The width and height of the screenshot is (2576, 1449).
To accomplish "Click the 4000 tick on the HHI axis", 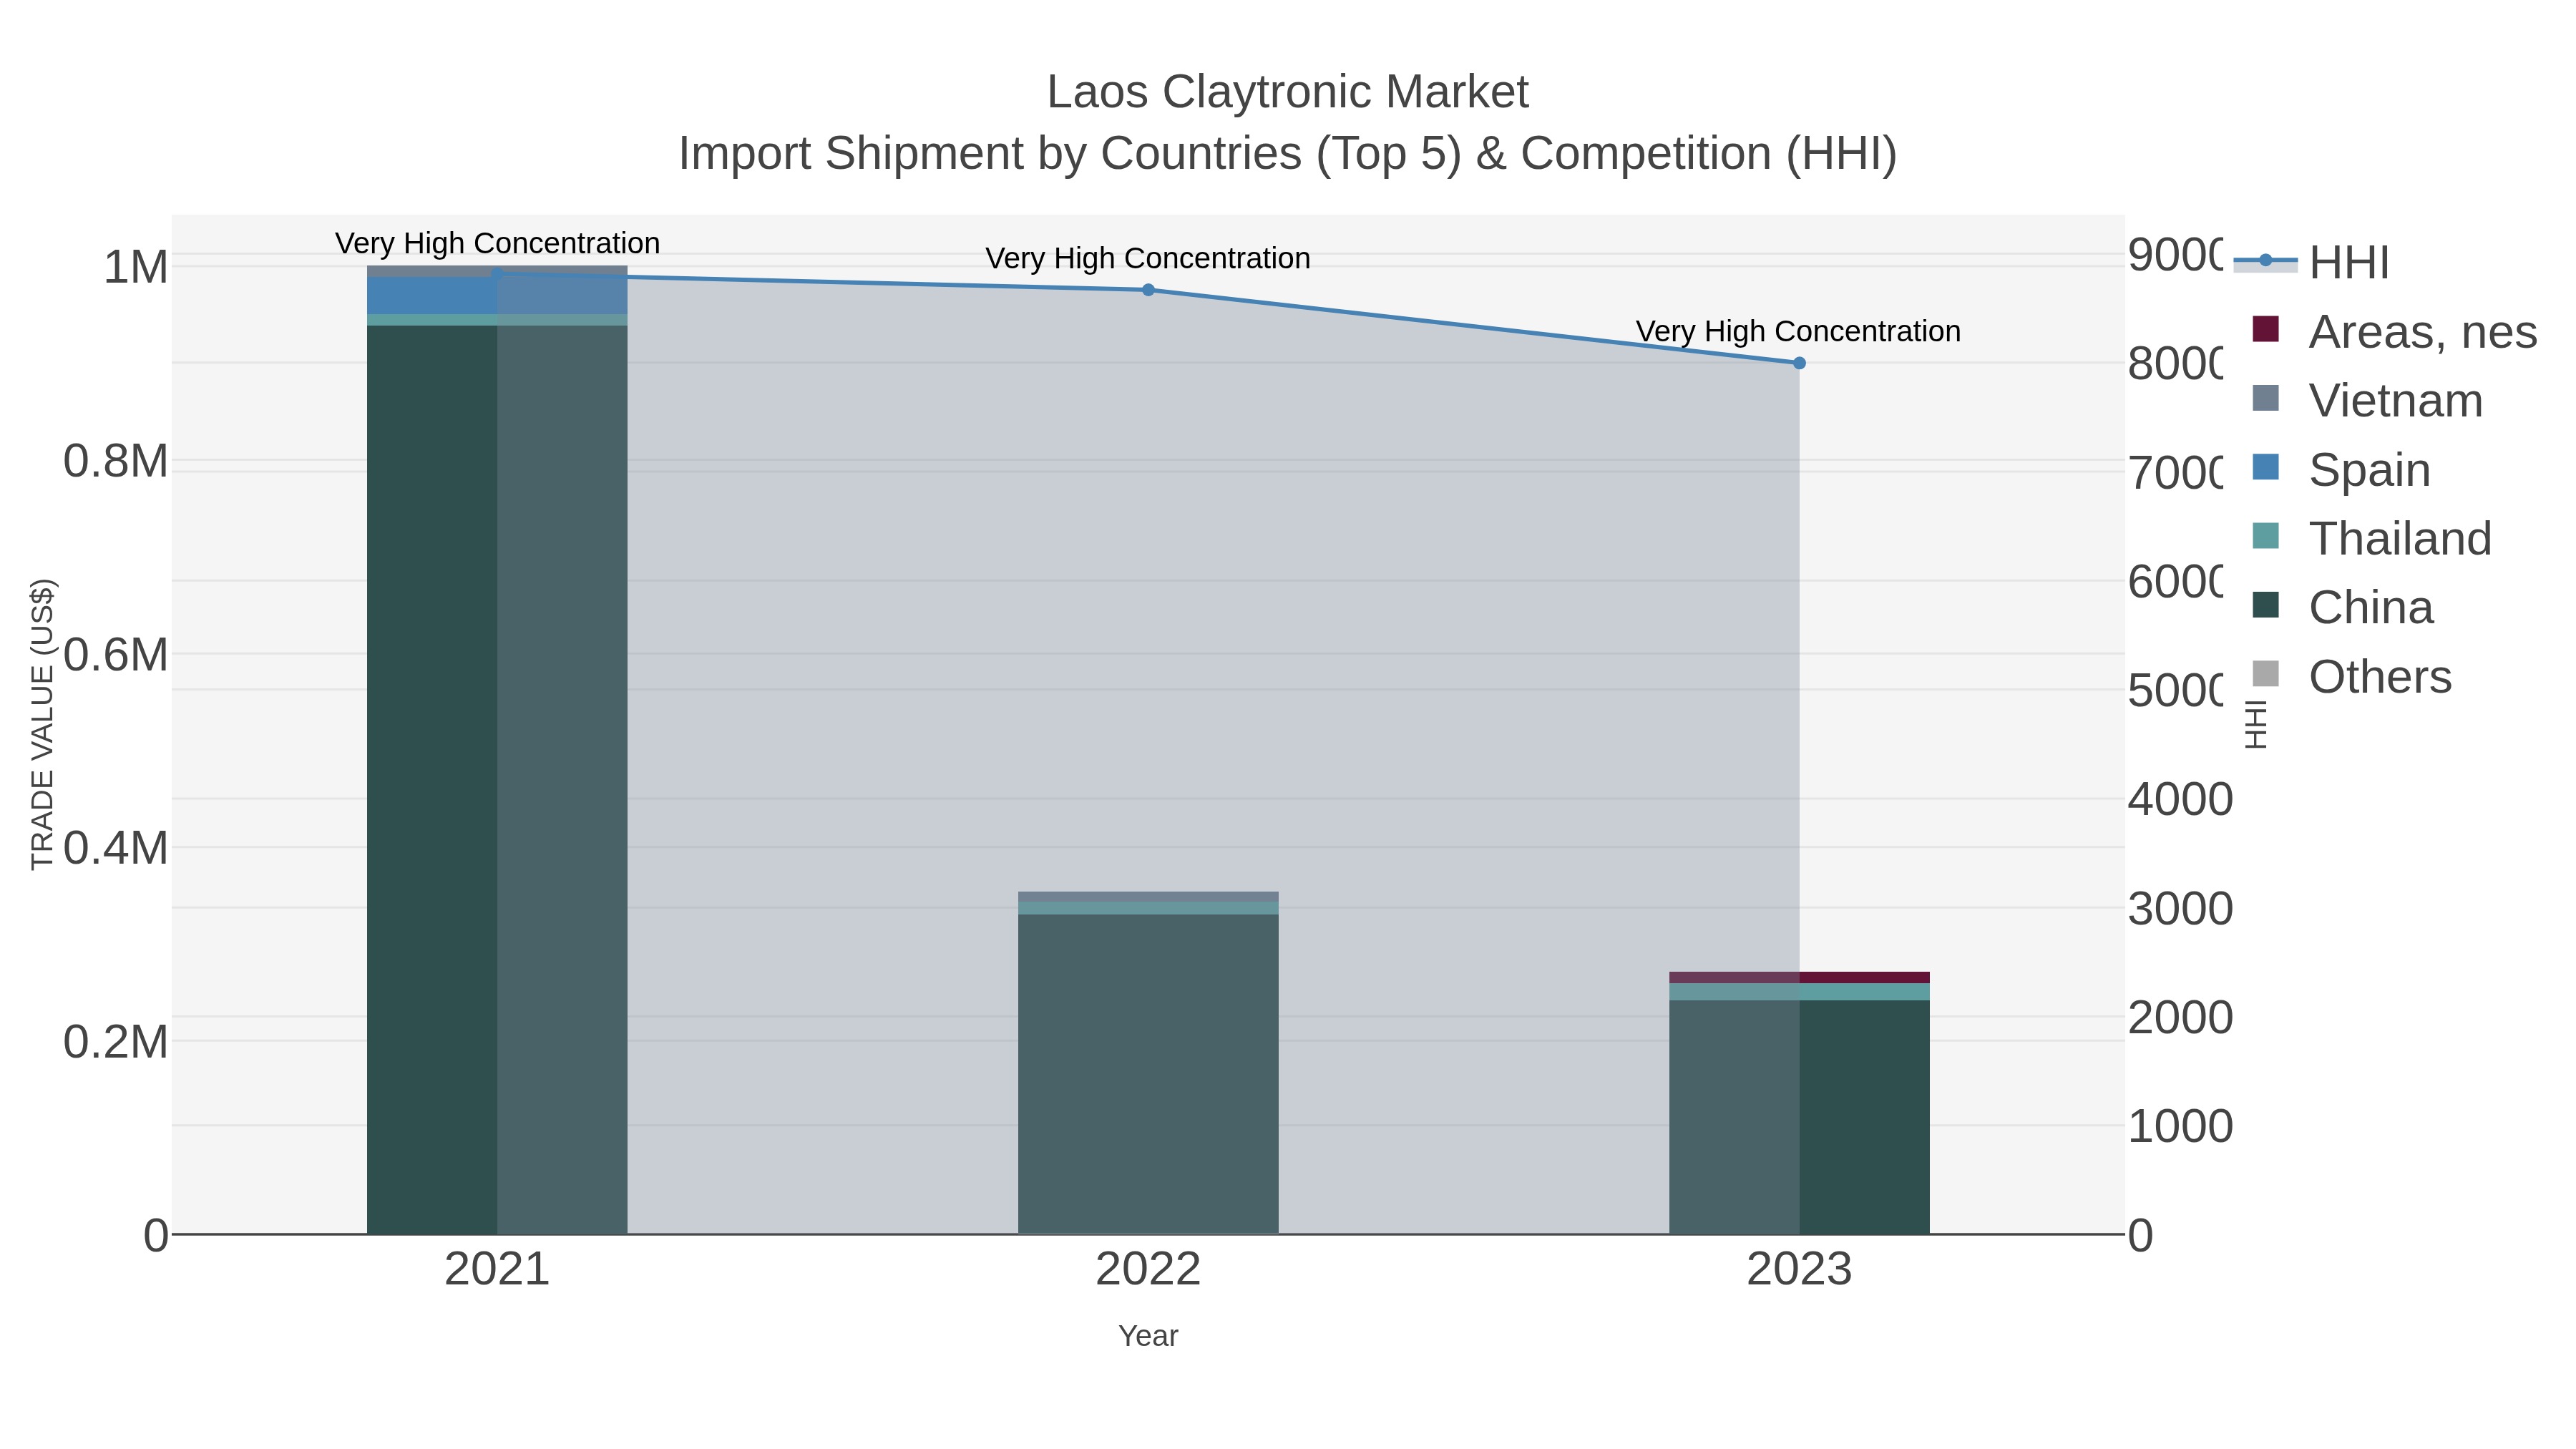I will [x=2180, y=799].
